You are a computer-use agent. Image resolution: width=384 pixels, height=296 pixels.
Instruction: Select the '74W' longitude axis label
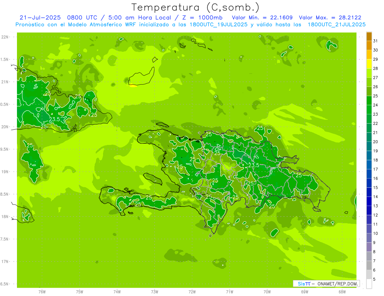tap(117, 292)
